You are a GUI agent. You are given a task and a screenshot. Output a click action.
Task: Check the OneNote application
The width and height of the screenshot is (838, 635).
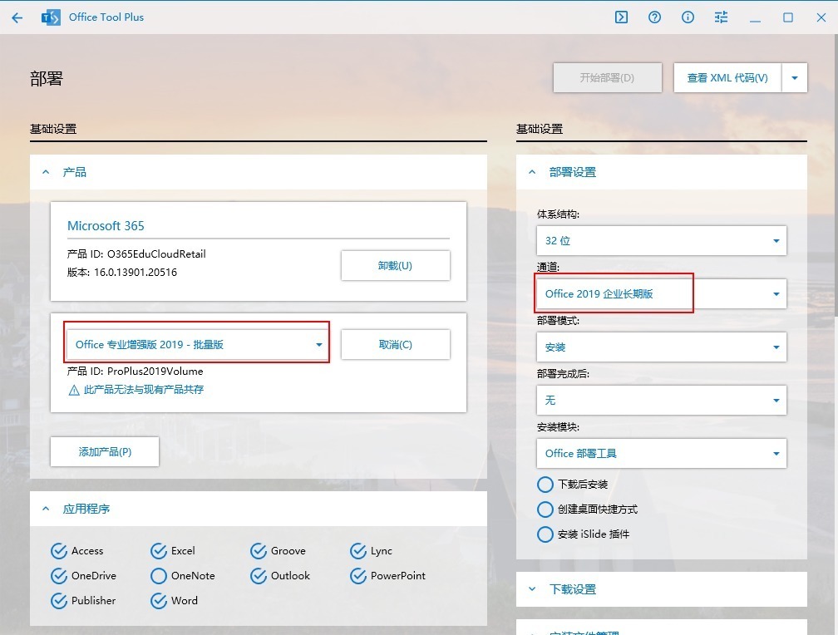coord(159,576)
